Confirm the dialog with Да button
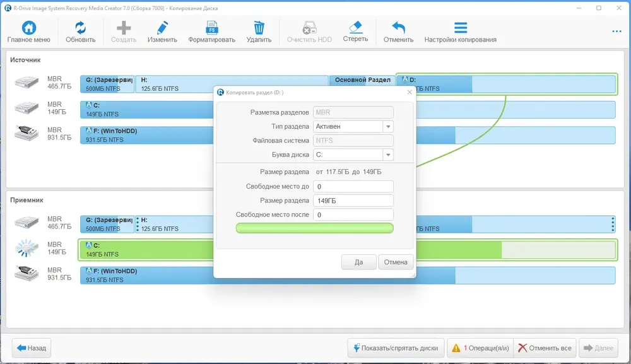This screenshot has height=364, width=631. (358, 262)
